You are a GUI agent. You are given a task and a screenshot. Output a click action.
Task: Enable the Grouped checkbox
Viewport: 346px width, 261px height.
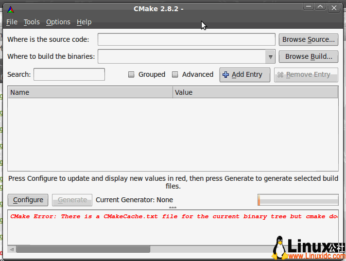(x=131, y=74)
